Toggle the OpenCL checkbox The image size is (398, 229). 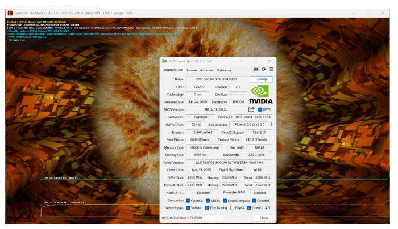[189, 200]
